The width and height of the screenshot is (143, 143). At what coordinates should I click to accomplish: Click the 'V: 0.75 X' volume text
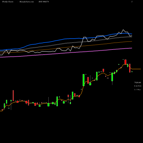(138, 86)
